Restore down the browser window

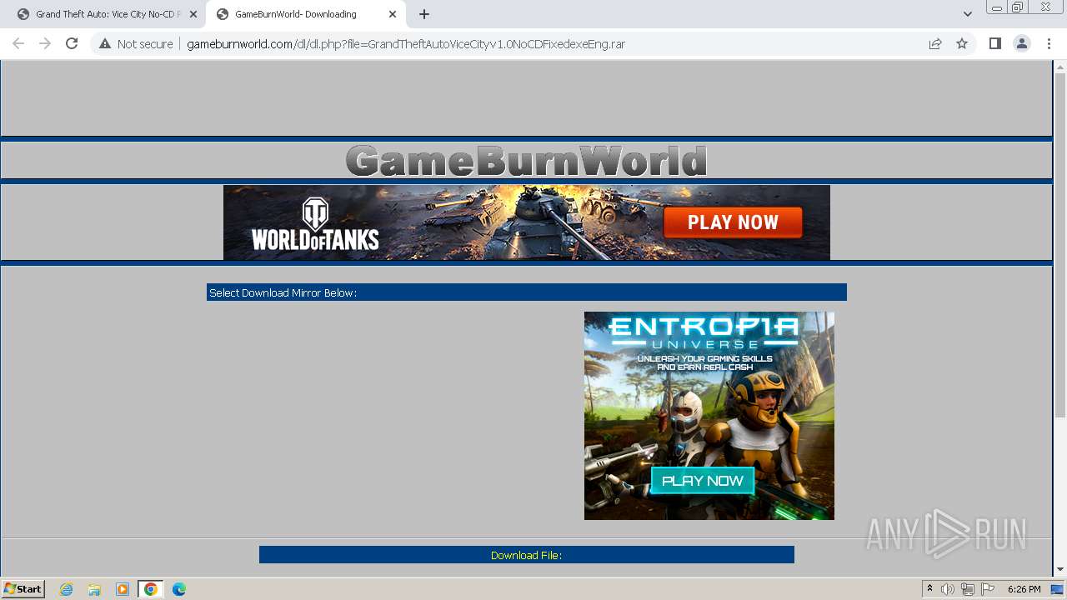coord(1018,7)
